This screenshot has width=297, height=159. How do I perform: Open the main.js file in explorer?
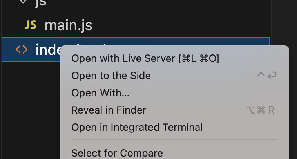click(x=68, y=25)
